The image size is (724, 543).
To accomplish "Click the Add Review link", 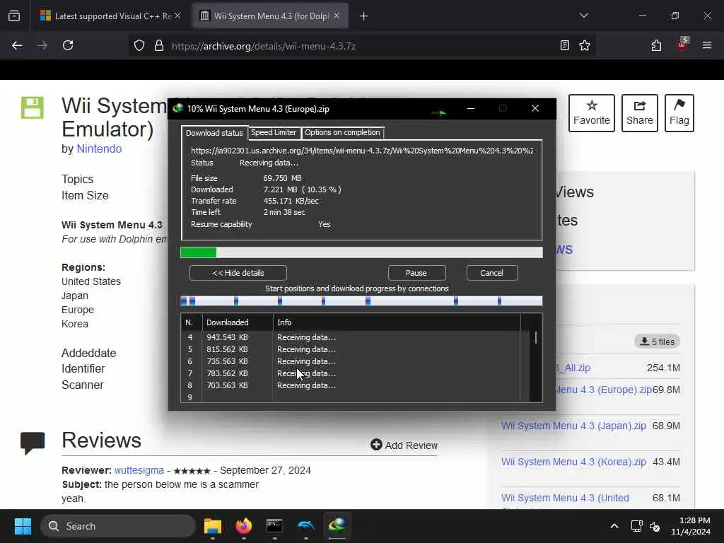I will (404, 445).
